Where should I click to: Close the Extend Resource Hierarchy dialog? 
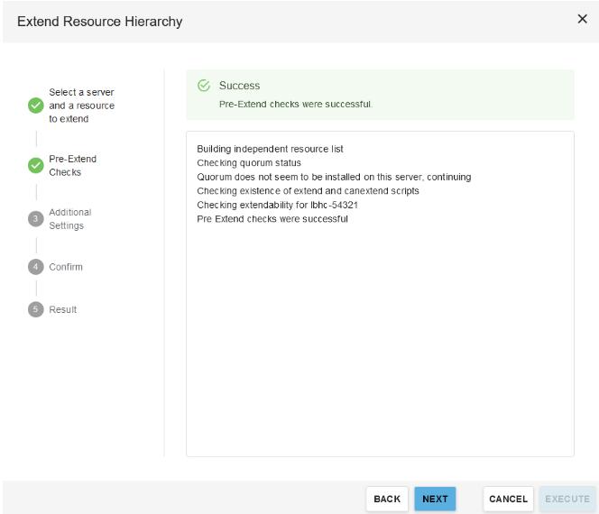pyautogui.click(x=582, y=19)
